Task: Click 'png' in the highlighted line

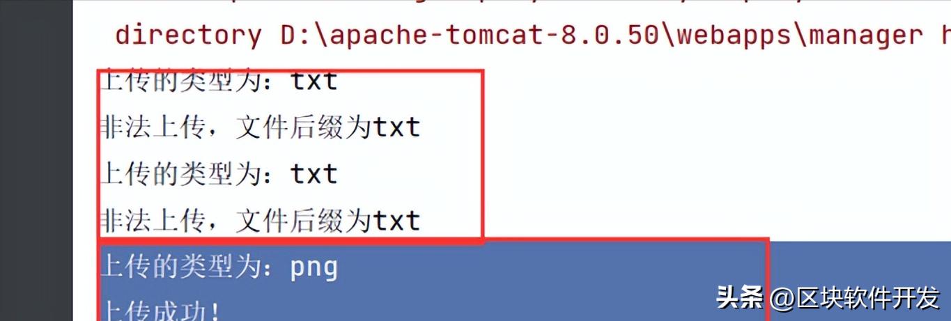Action: point(314,268)
